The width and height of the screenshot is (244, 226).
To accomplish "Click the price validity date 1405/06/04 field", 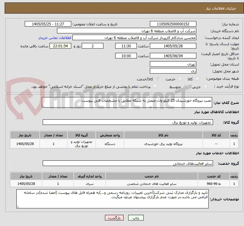I will coord(173,56).
